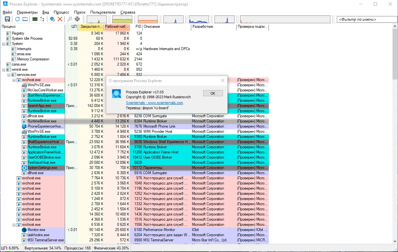
Task: Open the System Information graph icon
Action: click(35, 19)
